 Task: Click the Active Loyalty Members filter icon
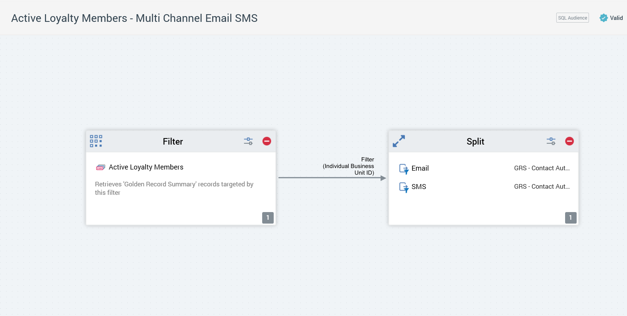100,167
